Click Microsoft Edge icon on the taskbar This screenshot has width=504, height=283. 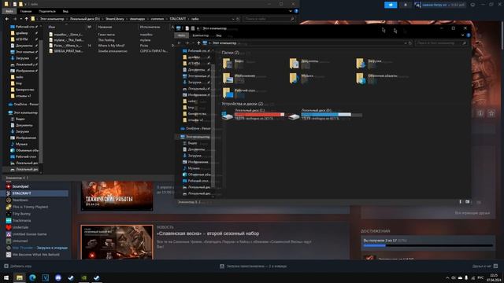[x=32, y=277]
